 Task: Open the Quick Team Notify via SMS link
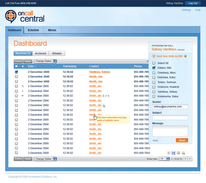click(x=169, y=56)
